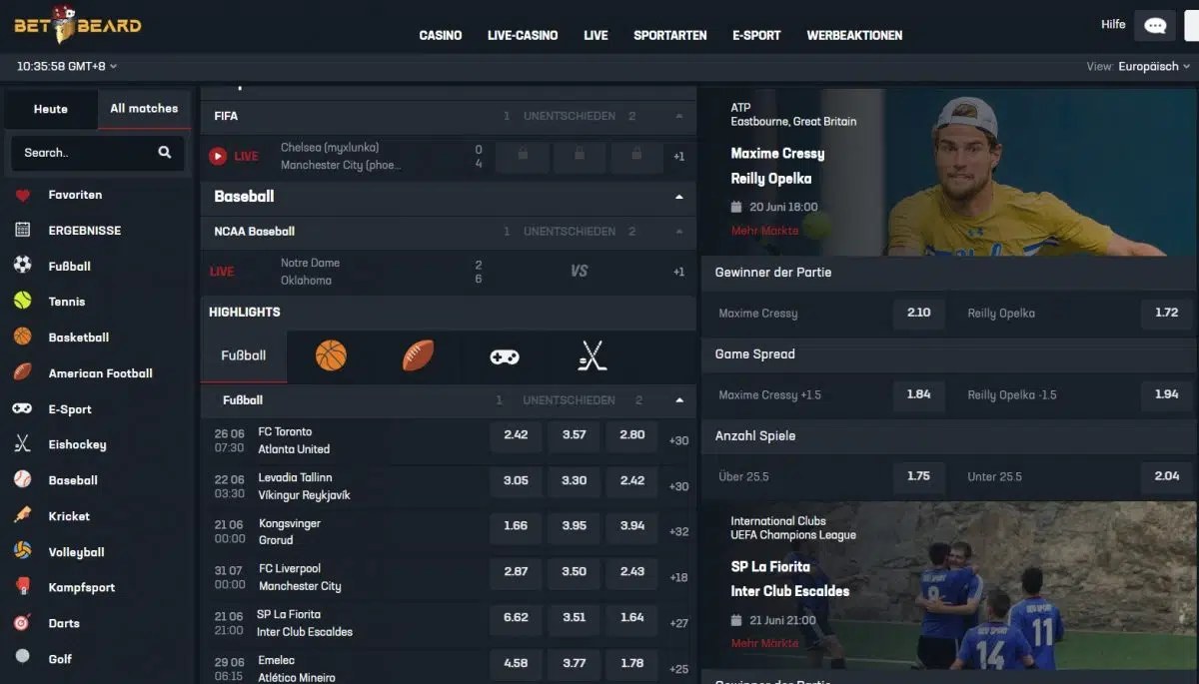Collapse the Fußball highlights list
This screenshot has height=684, width=1199.
coord(679,400)
